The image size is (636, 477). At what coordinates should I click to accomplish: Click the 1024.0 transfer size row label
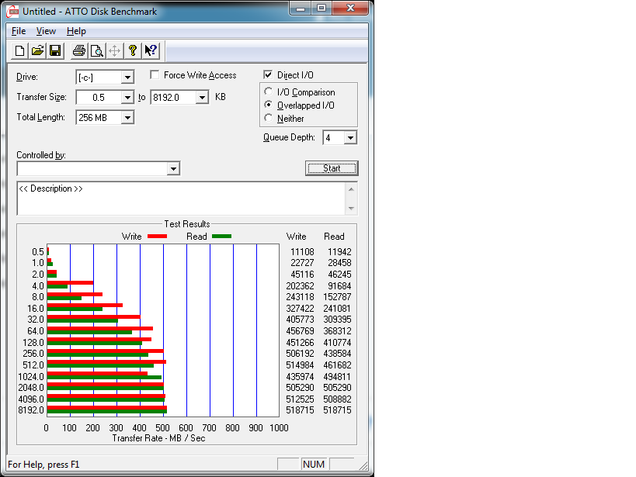(31, 376)
